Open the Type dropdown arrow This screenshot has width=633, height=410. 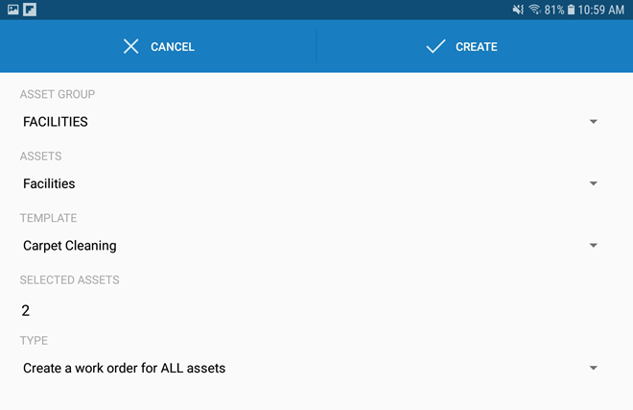point(594,368)
